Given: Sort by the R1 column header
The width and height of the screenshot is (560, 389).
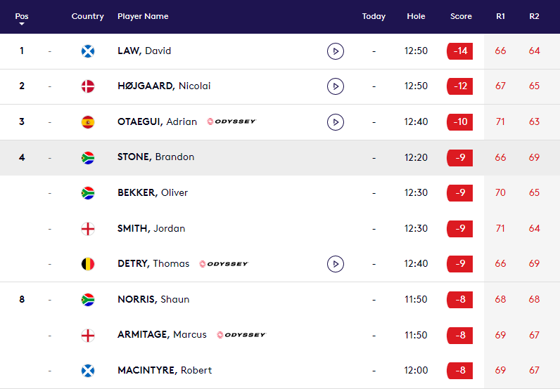Looking at the screenshot, I should (x=500, y=16).
